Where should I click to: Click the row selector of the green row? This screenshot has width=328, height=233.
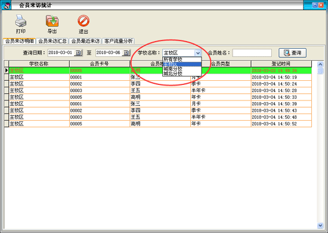[7, 71]
